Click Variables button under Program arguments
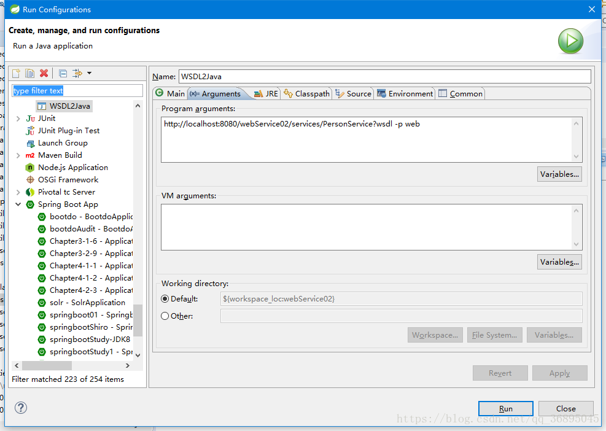This screenshot has height=431, width=606. tap(559, 174)
